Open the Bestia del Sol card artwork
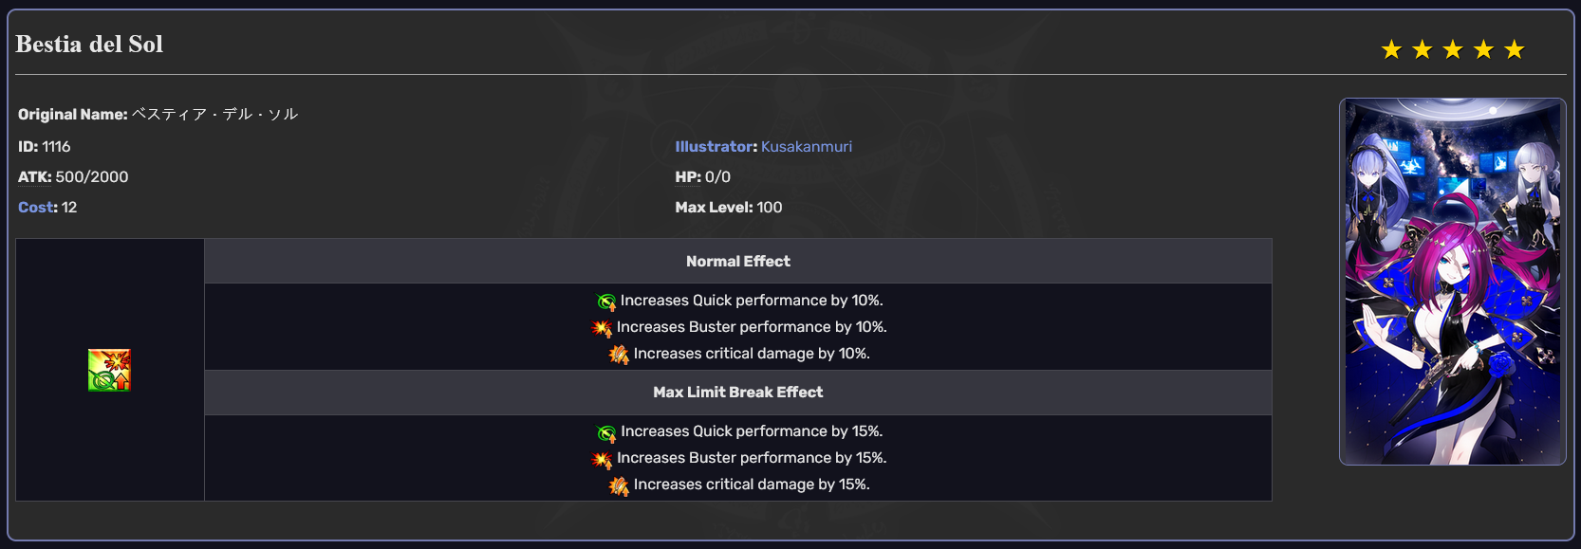This screenshot has width=1581, height=549. pos(1453,282)
